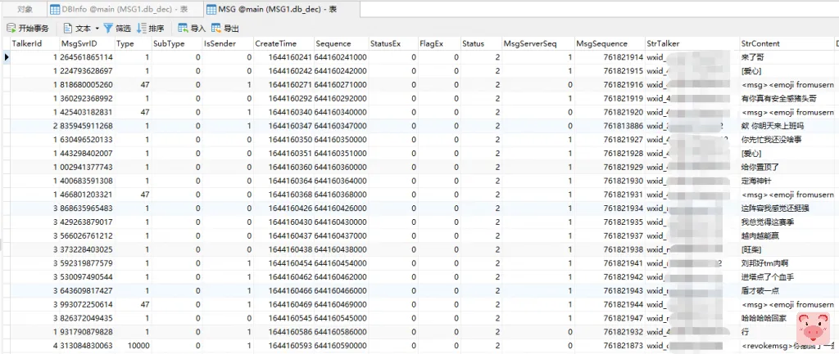Switch to the 对象 tab

point(24,8)
